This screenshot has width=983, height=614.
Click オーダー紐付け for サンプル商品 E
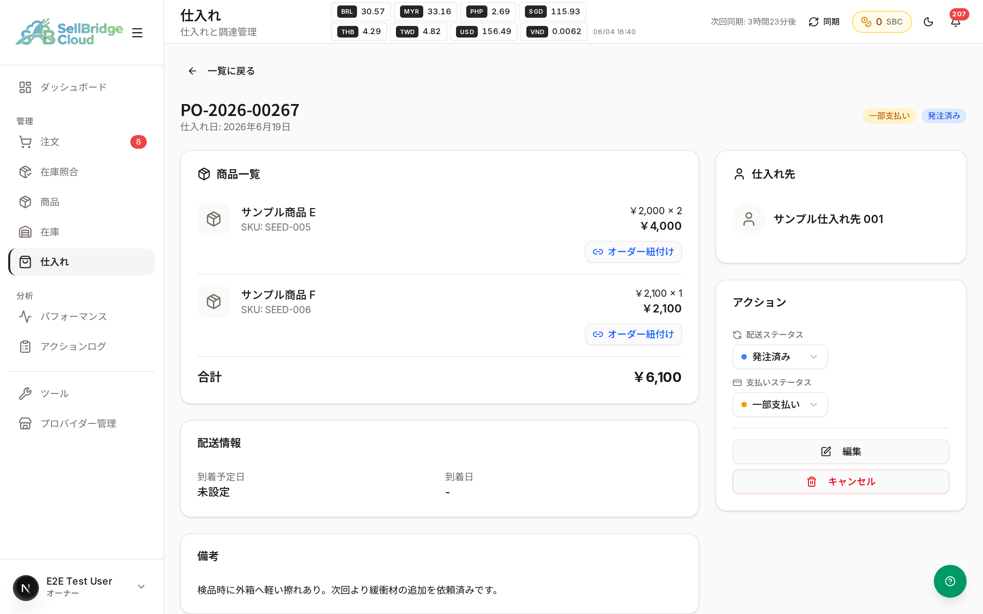(633, 252)
